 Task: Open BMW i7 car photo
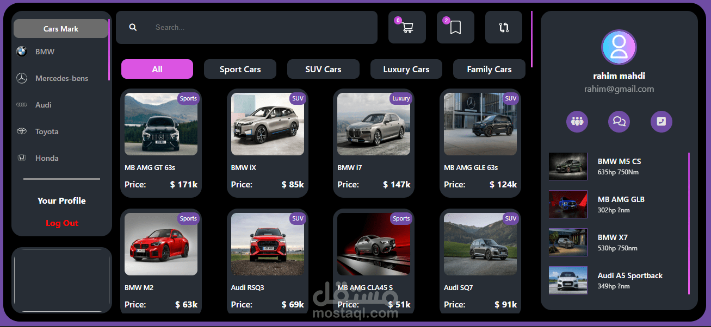(374, 124)
